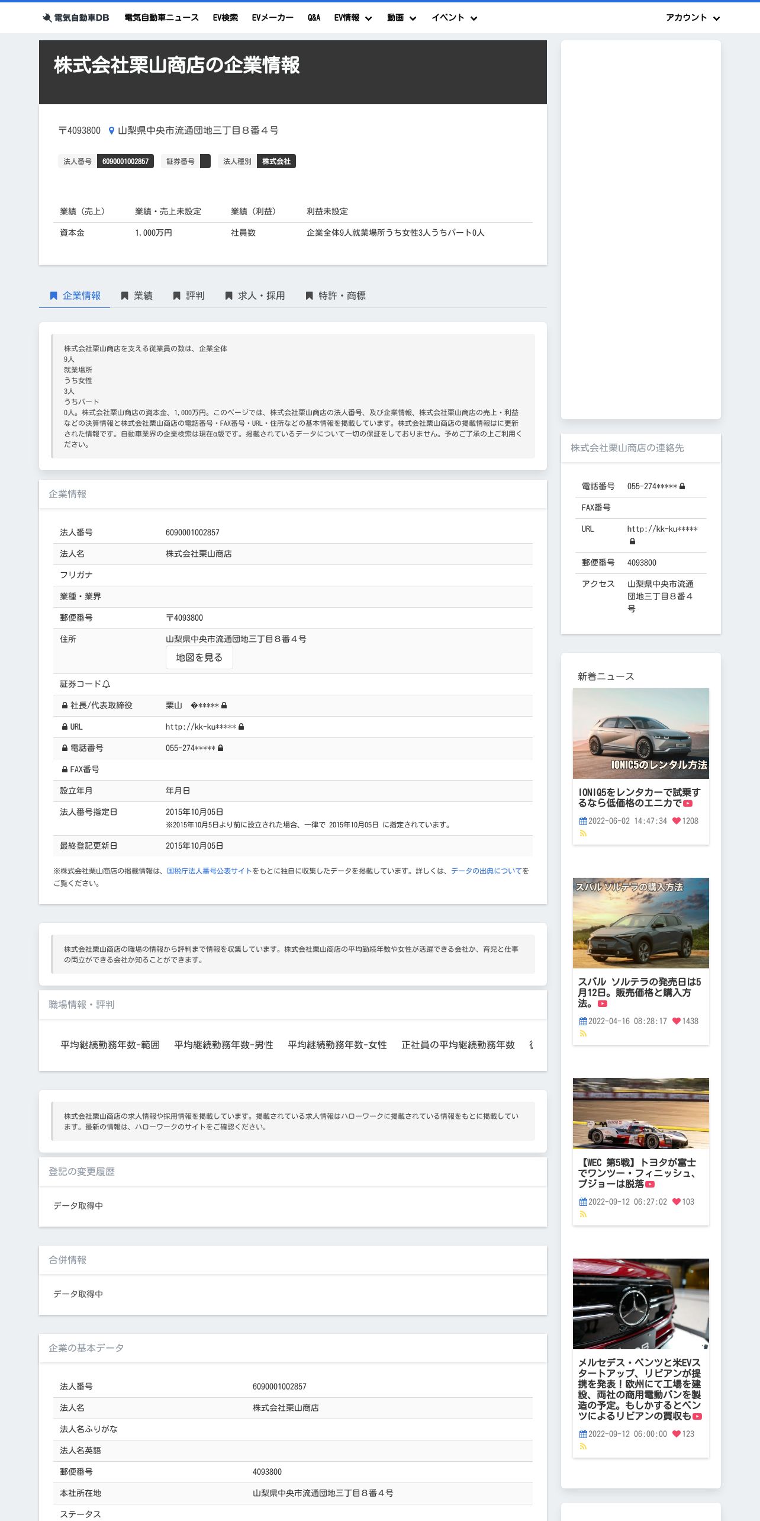Click the 資本金 value 1,000万円
This screenshot has height=1521, width=760.
pyautogui.click(x=154, y=233)
